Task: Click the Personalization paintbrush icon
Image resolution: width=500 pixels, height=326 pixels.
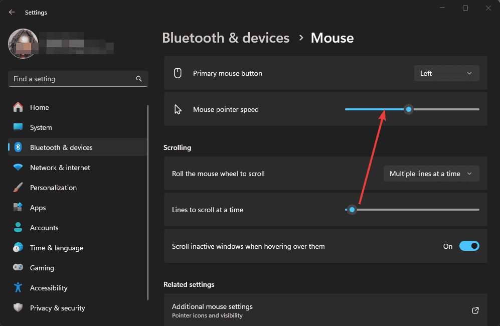Action: click(18, 188)
